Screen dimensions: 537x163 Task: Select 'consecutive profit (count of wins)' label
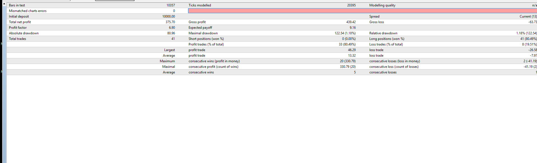[x=214, y=67]
